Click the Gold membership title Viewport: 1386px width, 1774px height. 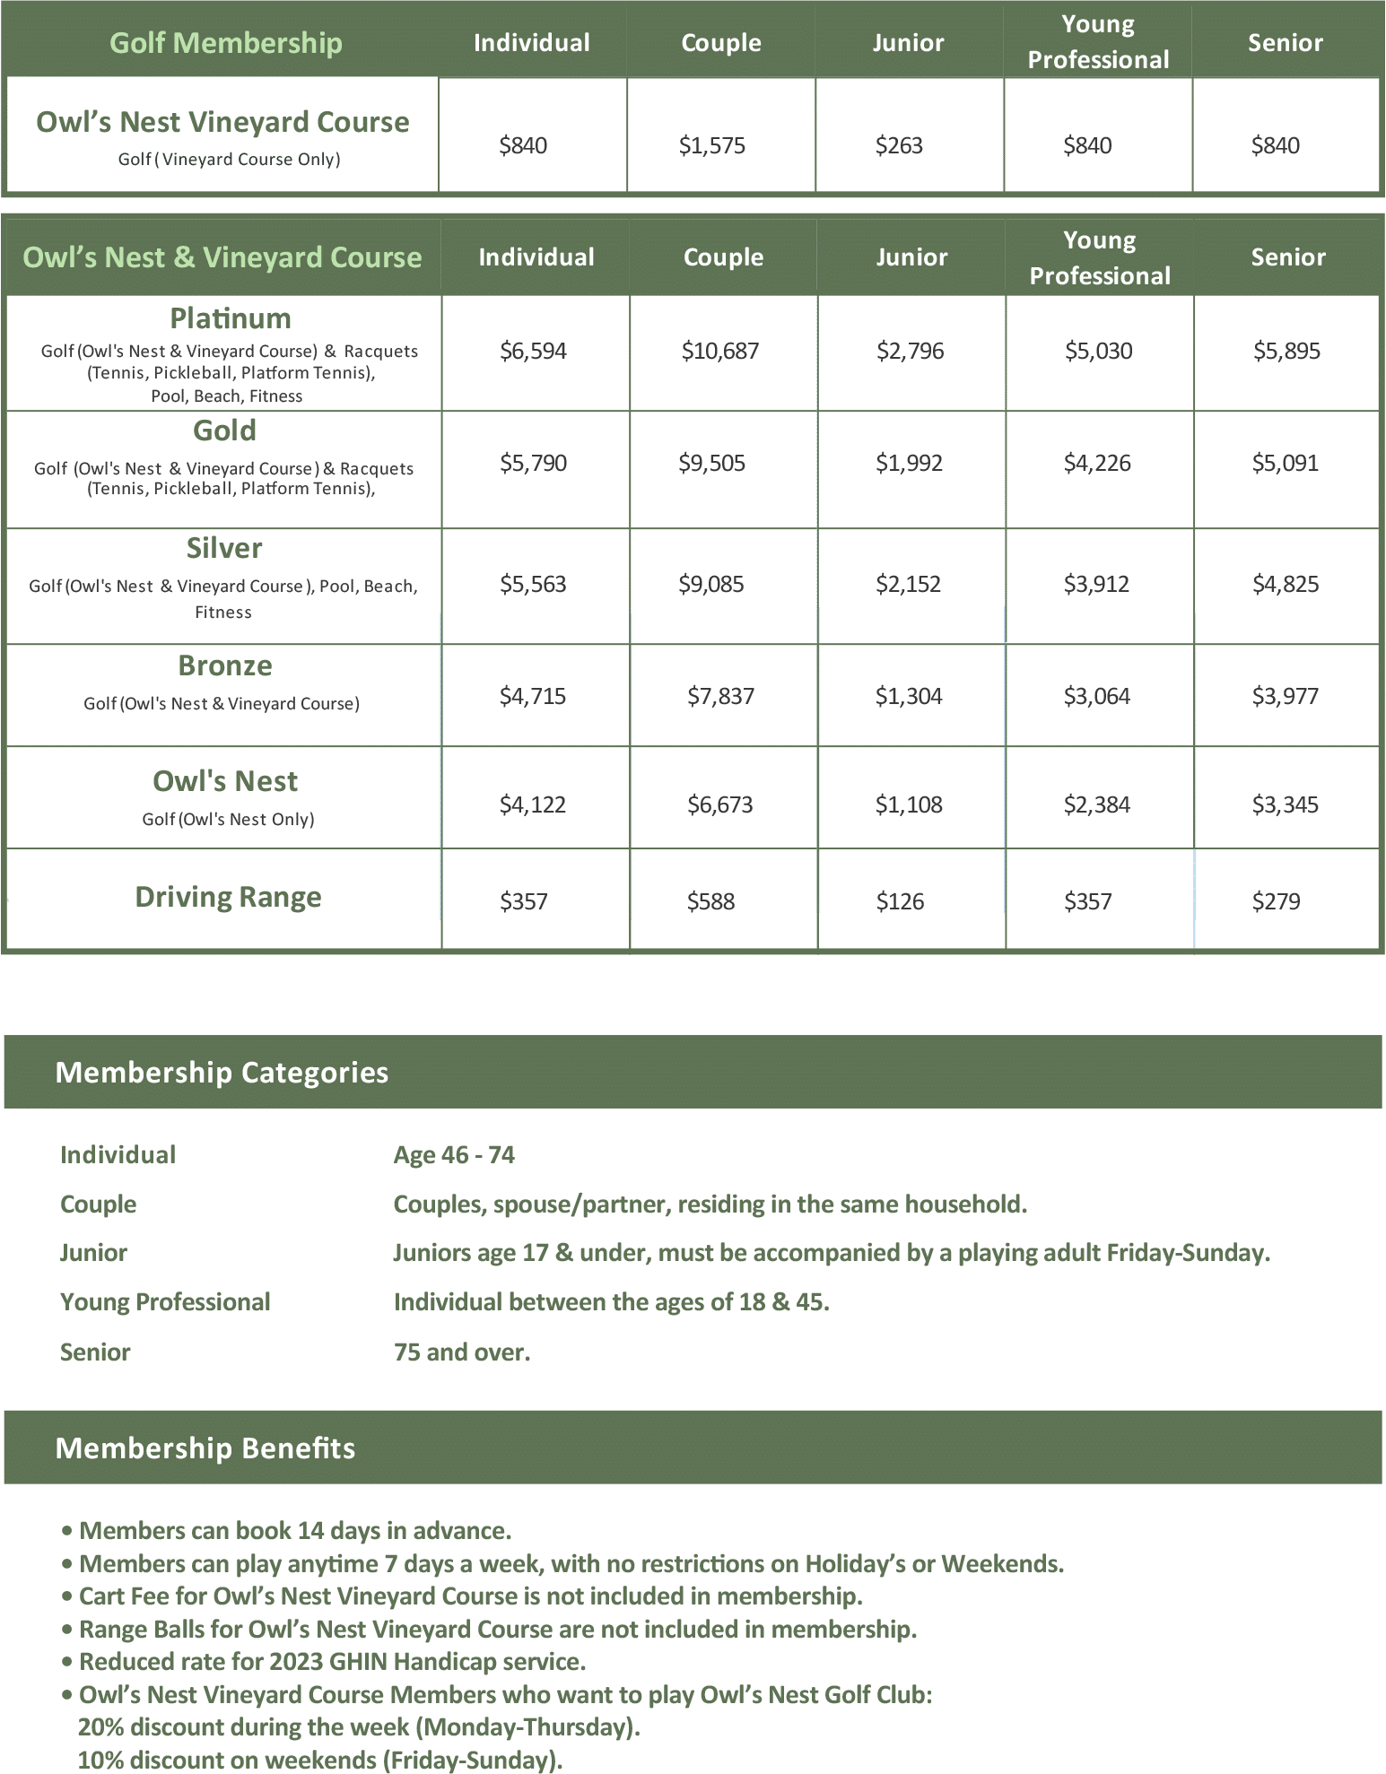224,430
